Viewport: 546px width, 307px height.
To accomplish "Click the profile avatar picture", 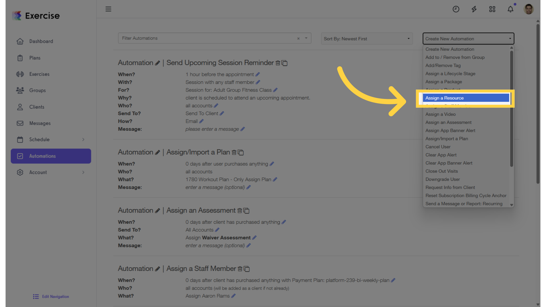I will click(528, 9).
